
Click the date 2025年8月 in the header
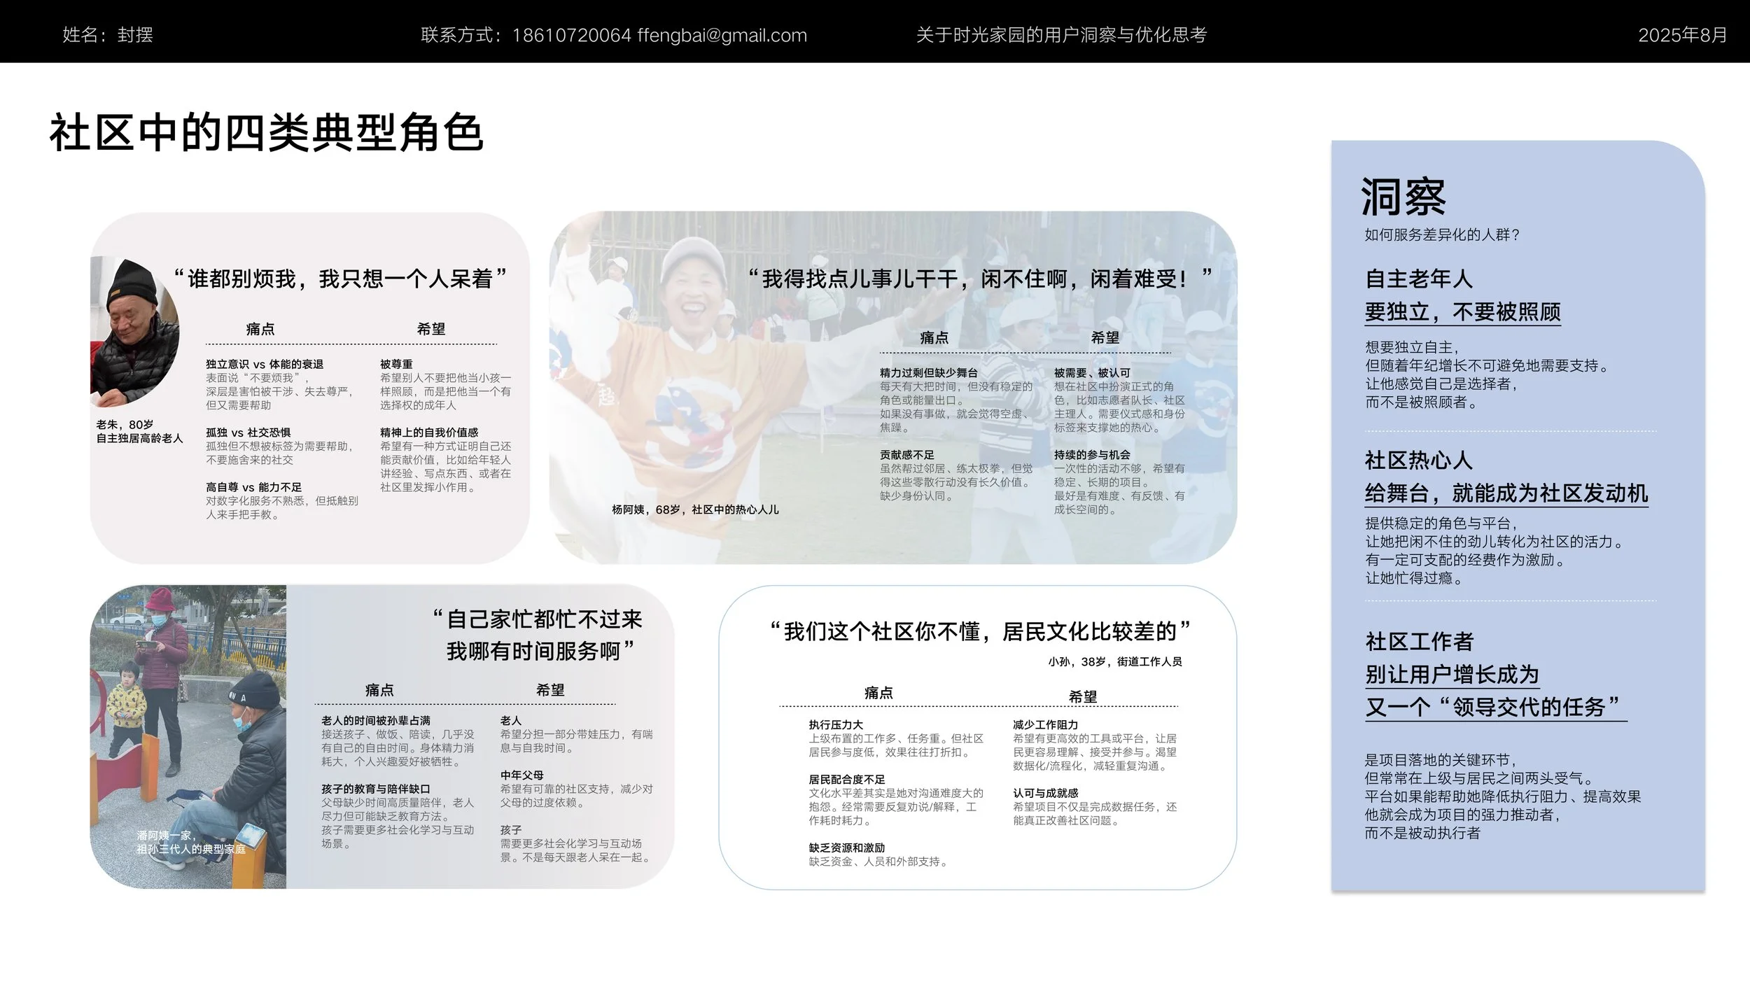pos(1682,35)
